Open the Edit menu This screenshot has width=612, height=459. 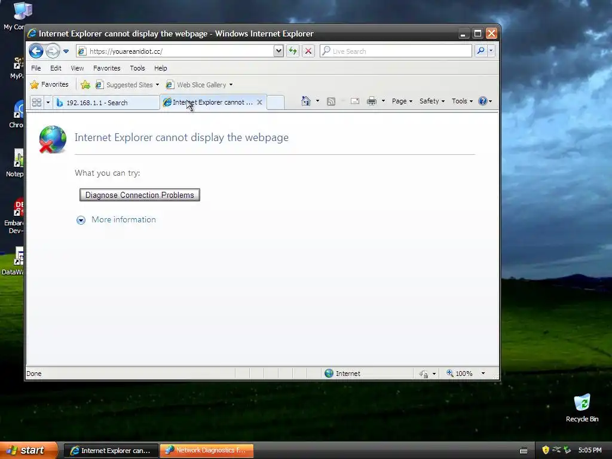click(56, 68)
